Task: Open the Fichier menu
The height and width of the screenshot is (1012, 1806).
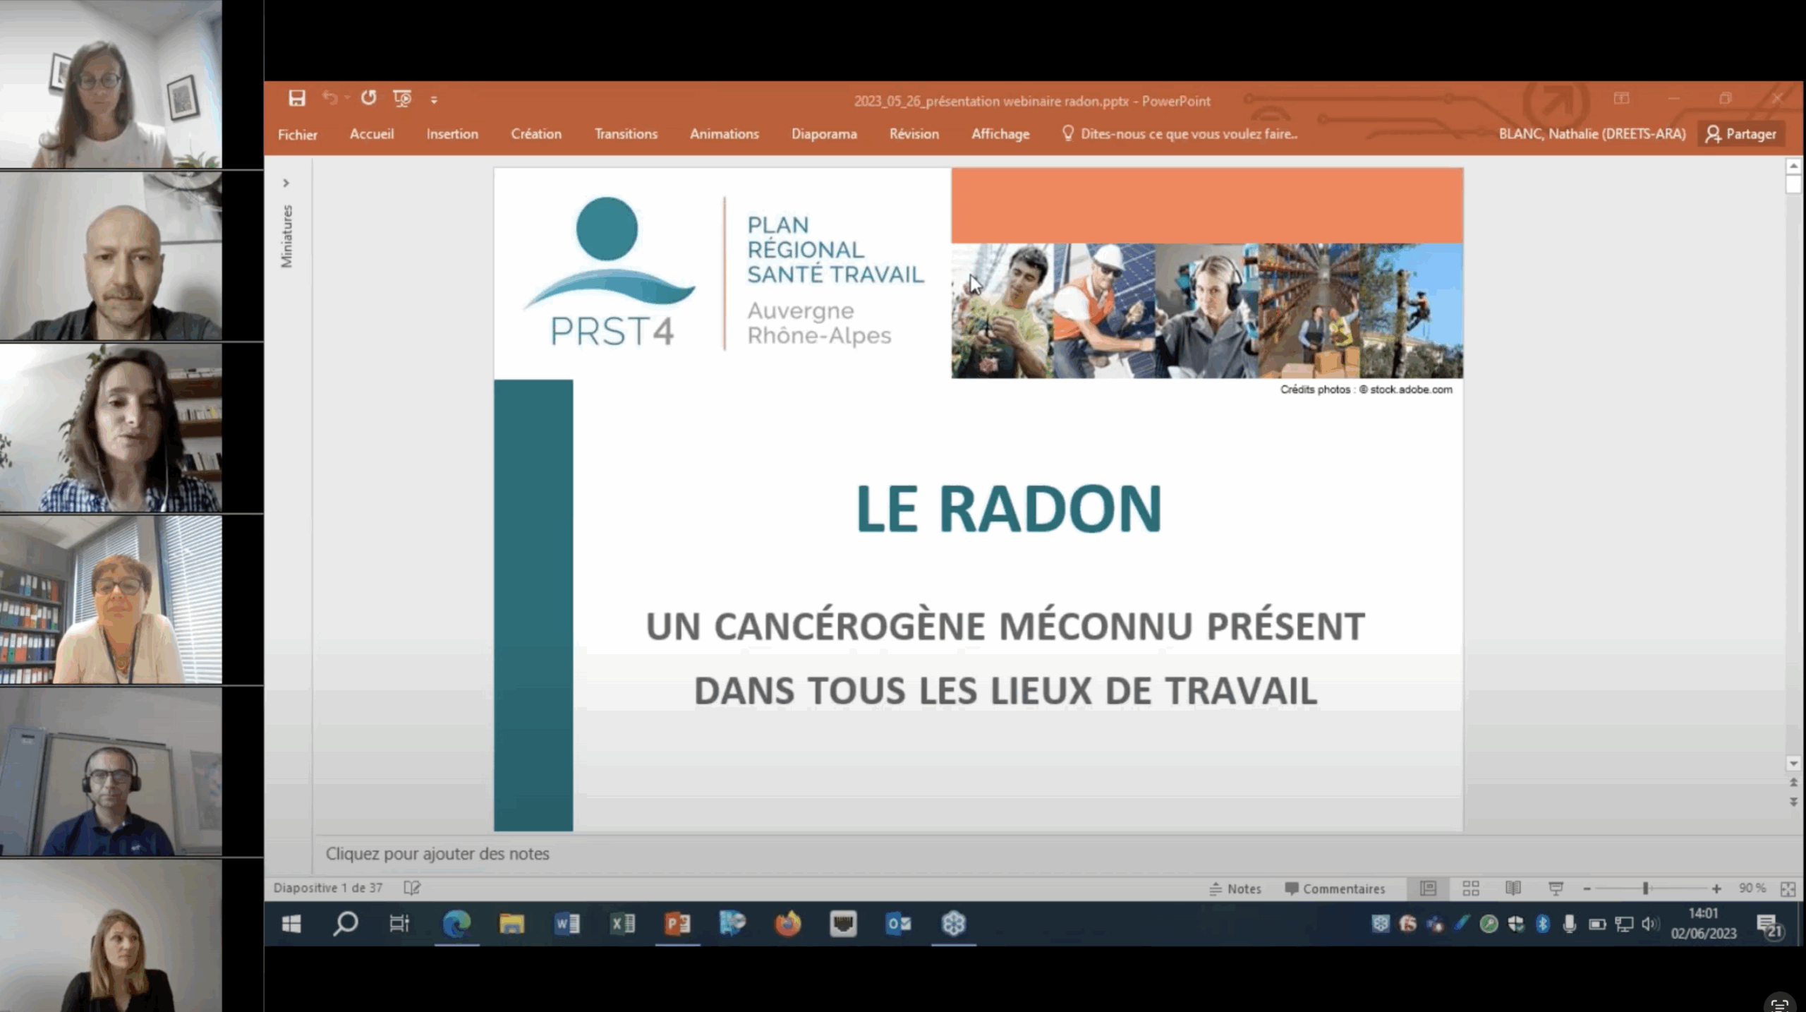Action: point(297,134)
